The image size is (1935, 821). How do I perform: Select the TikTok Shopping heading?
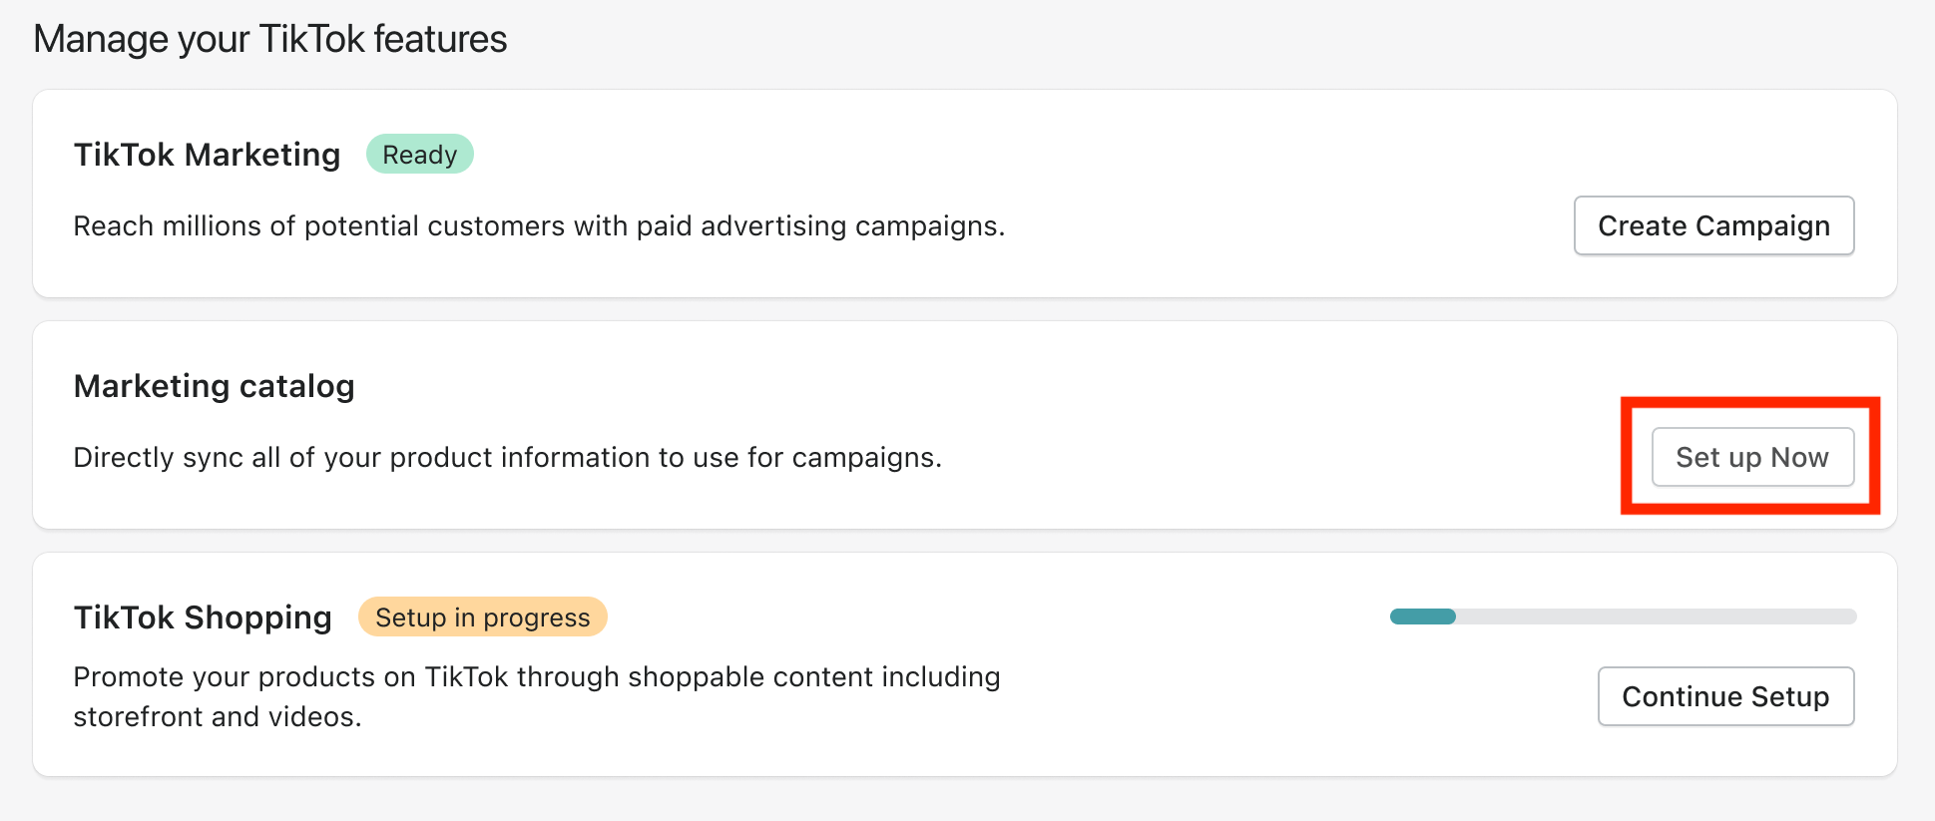(203, 617)
